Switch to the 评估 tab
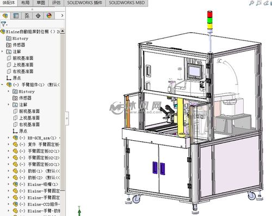The width and height of the screenshot is (272, 216). (56, 3)
